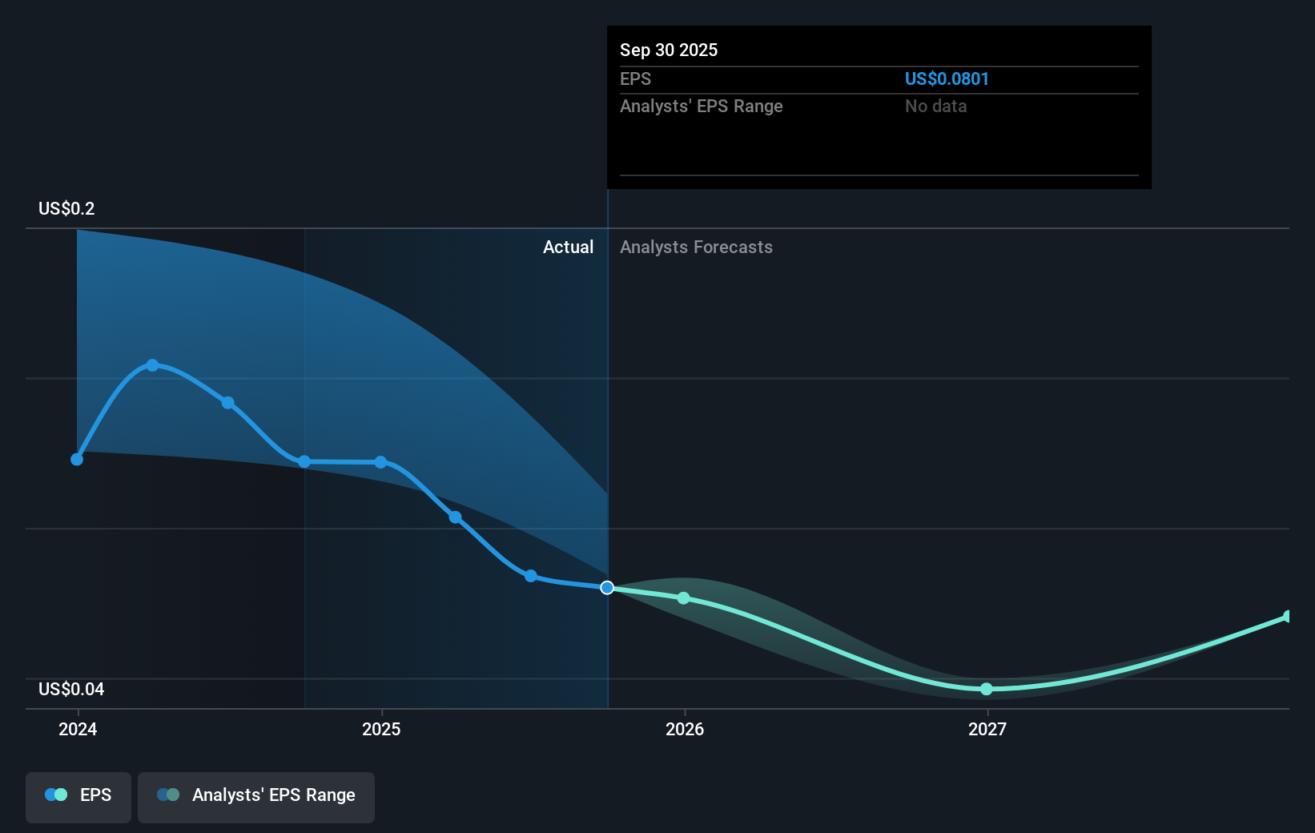Image resolution: width=1315 pixels, height=833 pixels.
Task: Click the Analysts' EPS Range legend dots
Action: tap(168, 795)
